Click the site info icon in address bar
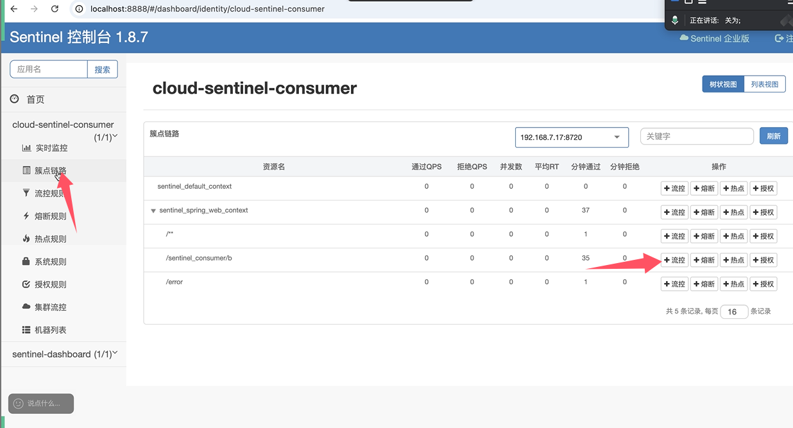The image size is (793, 428). tap(80, 9)
